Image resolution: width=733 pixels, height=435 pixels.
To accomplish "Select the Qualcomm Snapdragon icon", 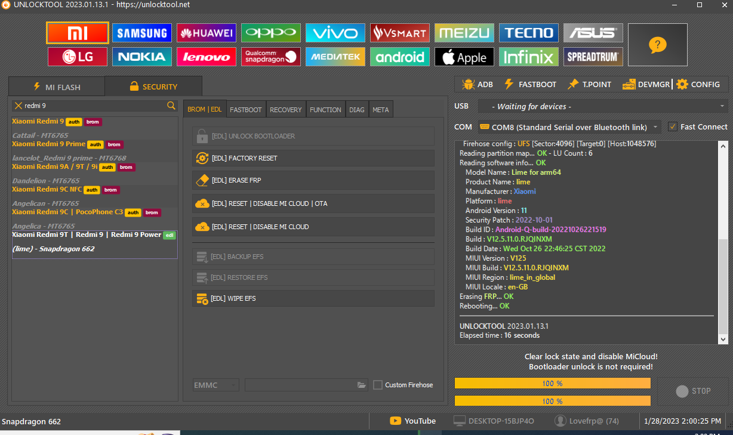I will pos(271,57).
